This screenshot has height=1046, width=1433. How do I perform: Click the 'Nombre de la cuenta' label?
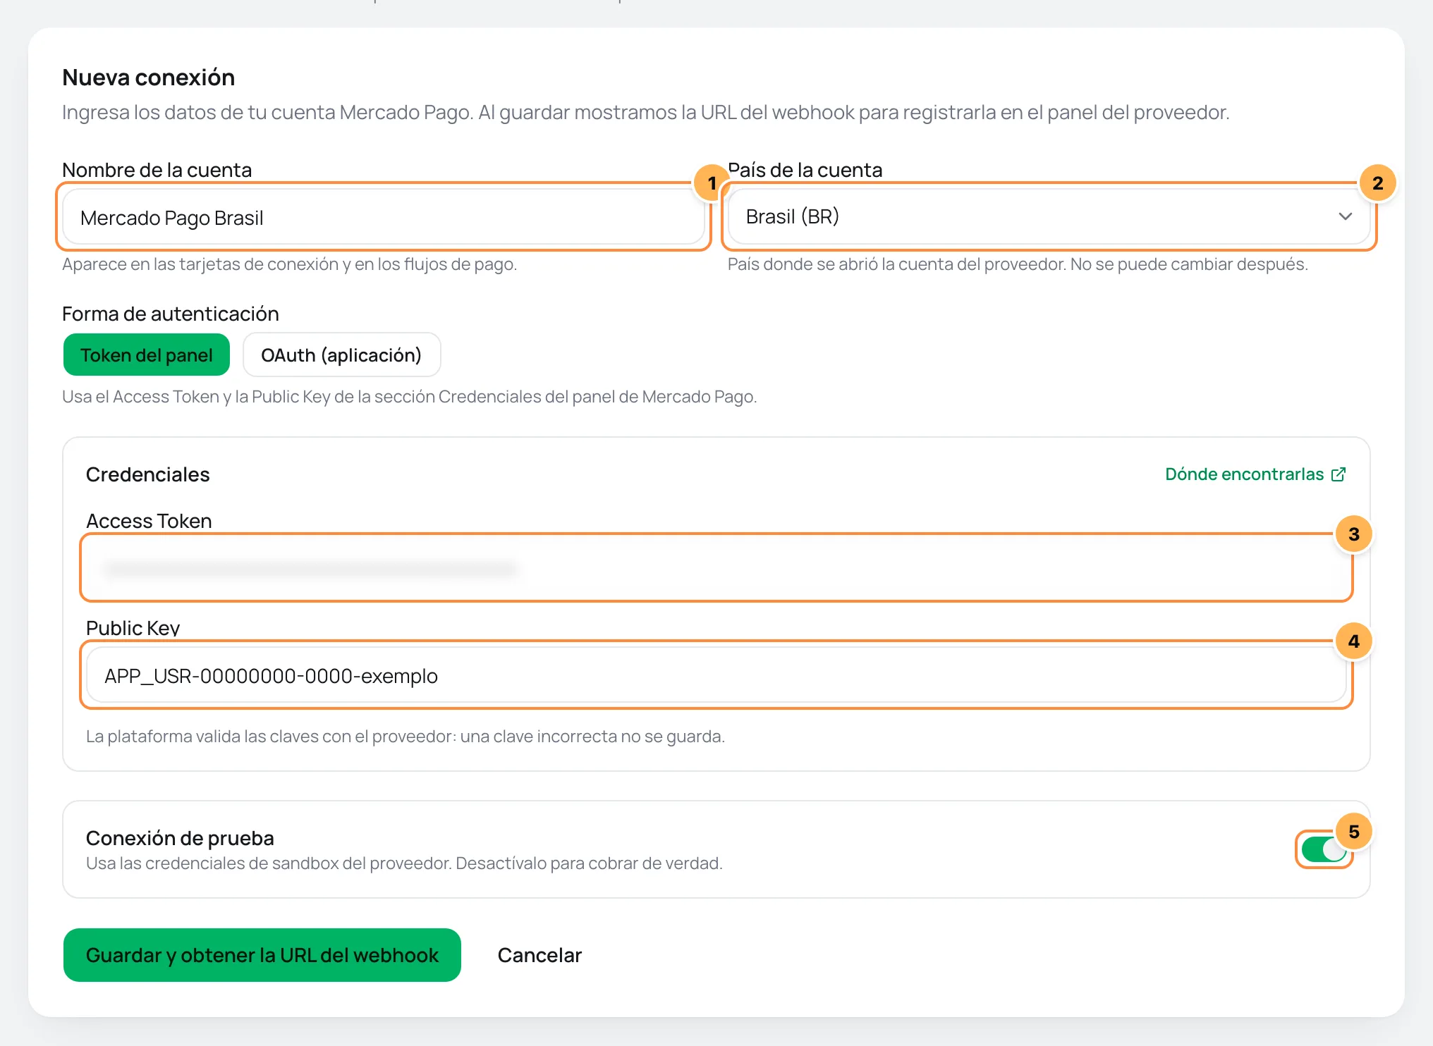tap(157, 170)
